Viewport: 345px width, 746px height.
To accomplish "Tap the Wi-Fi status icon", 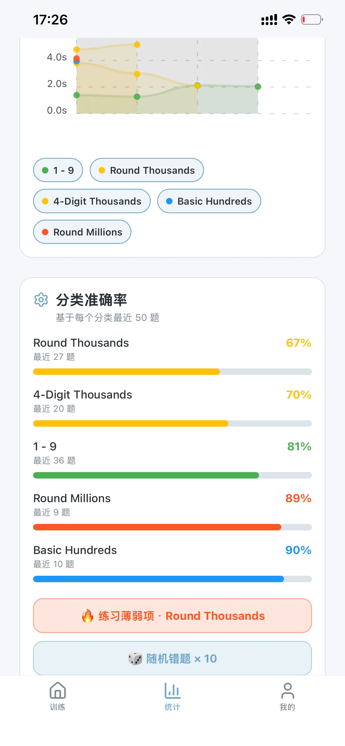I will point(289,19).
